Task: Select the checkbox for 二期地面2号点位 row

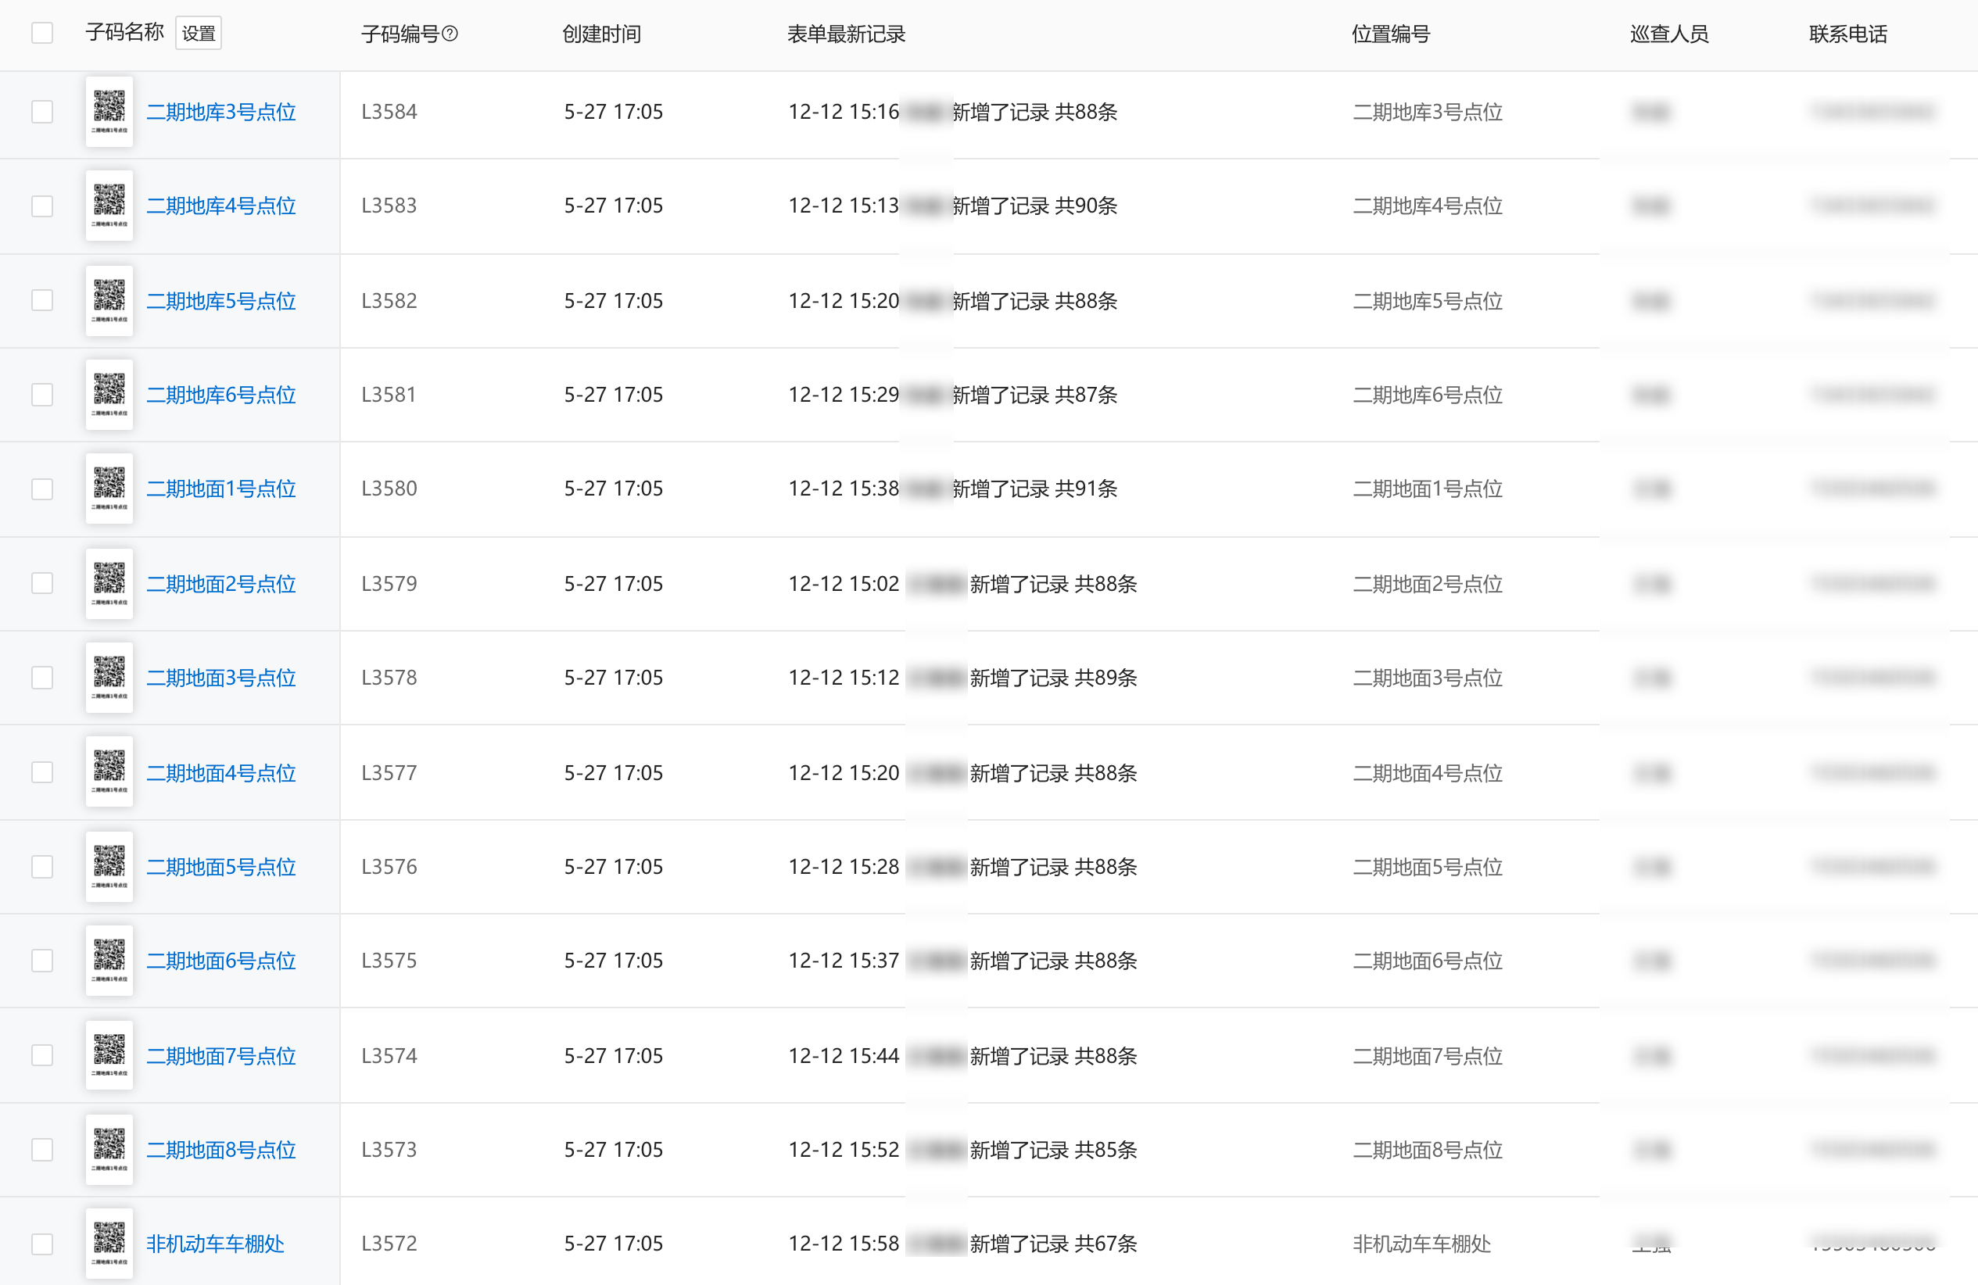Action: point(42,583)
